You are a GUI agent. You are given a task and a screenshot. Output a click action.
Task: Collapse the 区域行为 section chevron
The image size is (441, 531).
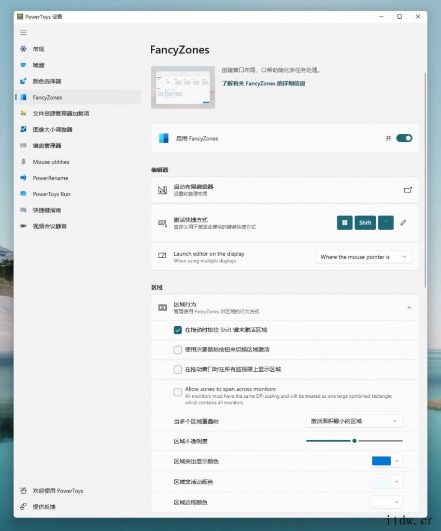(x=409, y=308)
